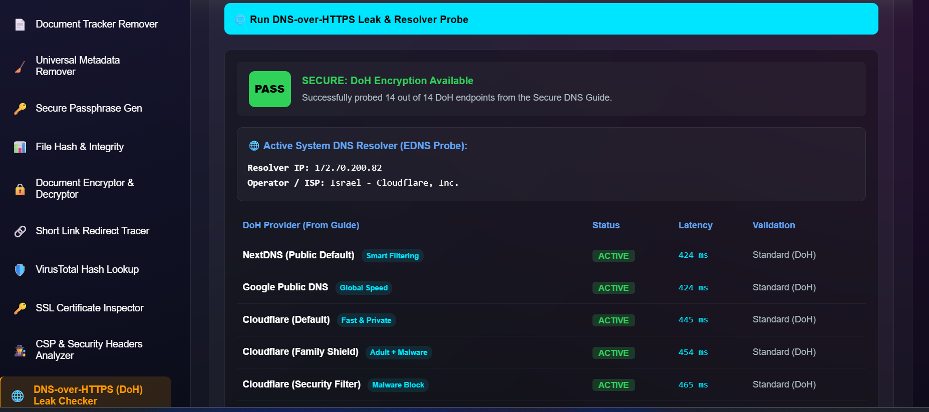Click the Validation column header
This screenshot has height=412, width=929.
(x=774, y=225)
